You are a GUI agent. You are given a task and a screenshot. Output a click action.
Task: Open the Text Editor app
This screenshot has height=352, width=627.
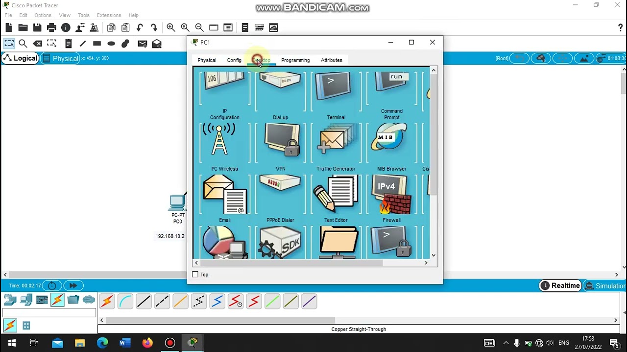[x=336, y=198]
